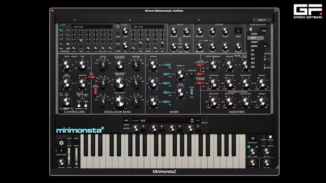Open settings with the gear icon
This screenshot has width=326, height=183.
coord(61,143)
